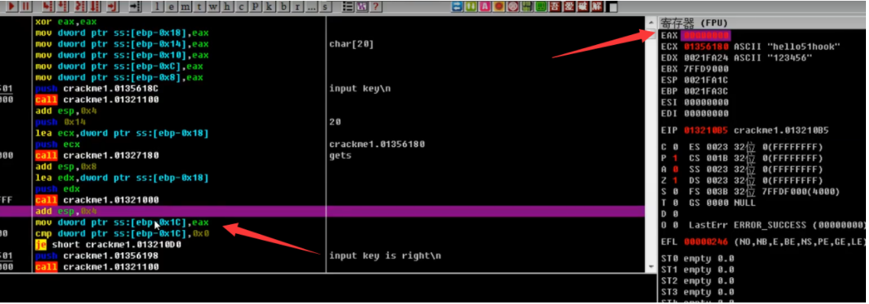Click the green window-layout plugin icon
The height and width of the screenshot is (304, 869).
click(540, 7)
